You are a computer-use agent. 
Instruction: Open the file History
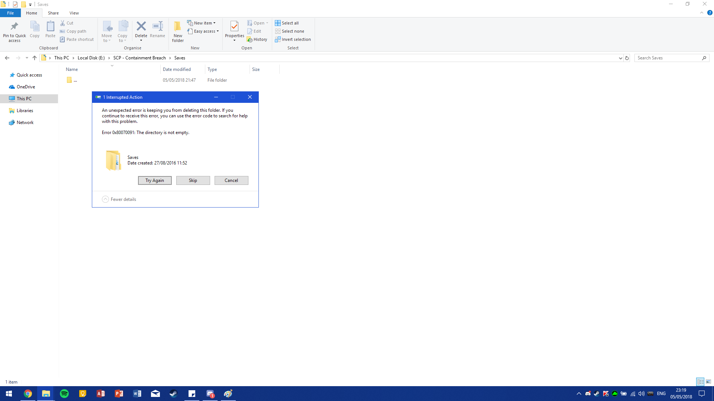257,39
